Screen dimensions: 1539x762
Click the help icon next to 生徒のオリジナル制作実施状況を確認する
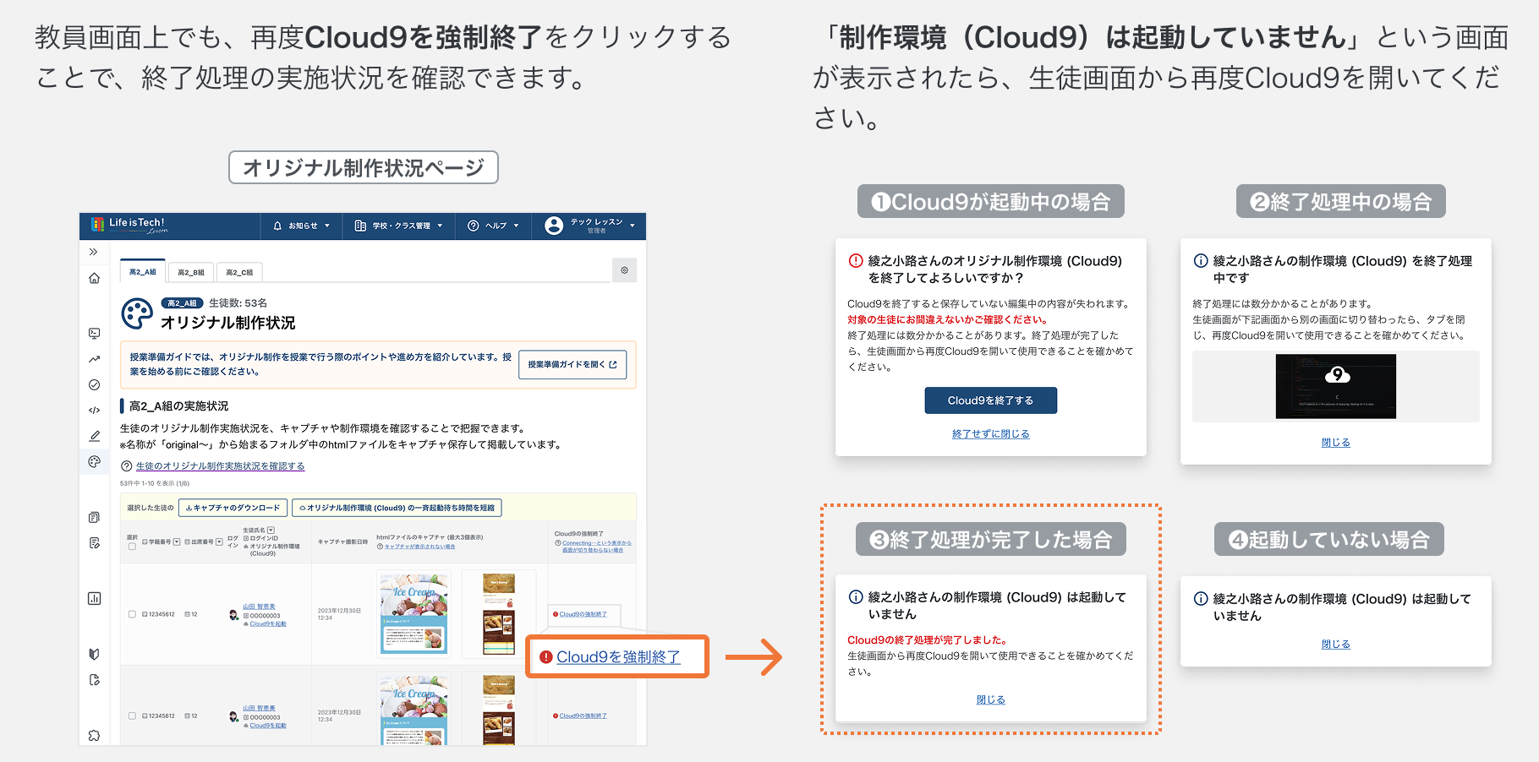tap(126, 466)
